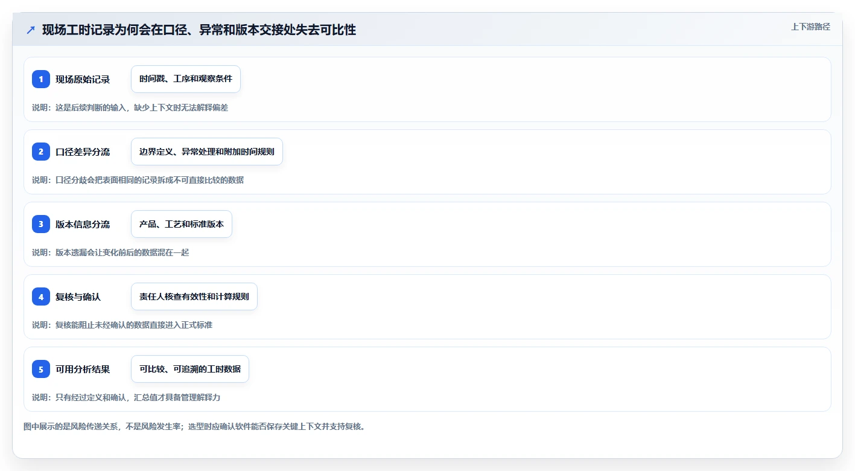Select the 现场原始记录 step label
The height and width of the screenshot is (471, 855).
(x=83, y=79)
